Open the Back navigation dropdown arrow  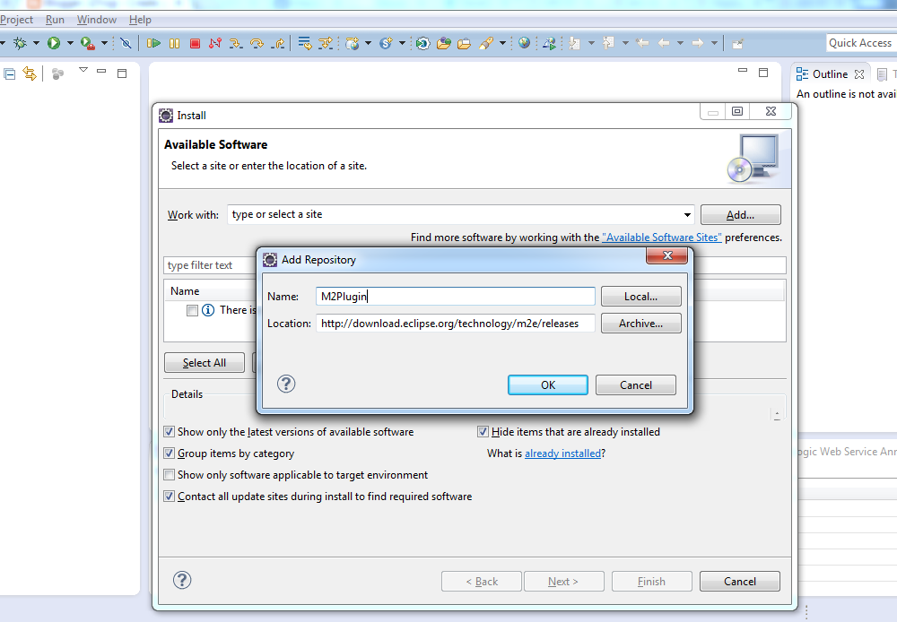[681, 42]
